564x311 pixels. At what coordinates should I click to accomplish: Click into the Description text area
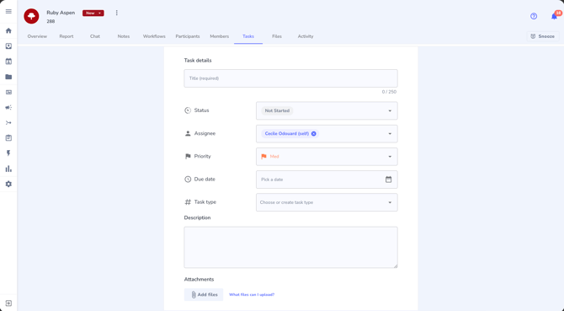coord(290,247)
